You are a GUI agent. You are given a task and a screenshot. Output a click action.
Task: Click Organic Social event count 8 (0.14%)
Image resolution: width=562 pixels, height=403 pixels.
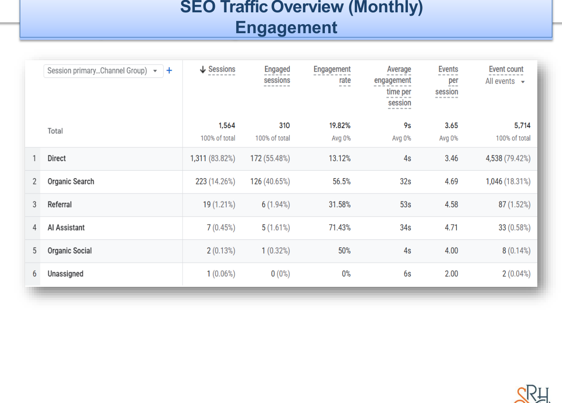[x=516, y=251]
